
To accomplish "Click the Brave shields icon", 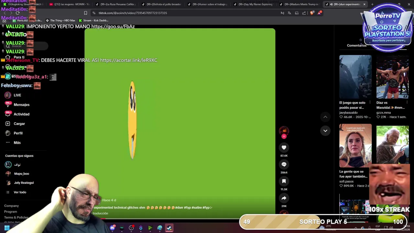I will coord(312,13).
